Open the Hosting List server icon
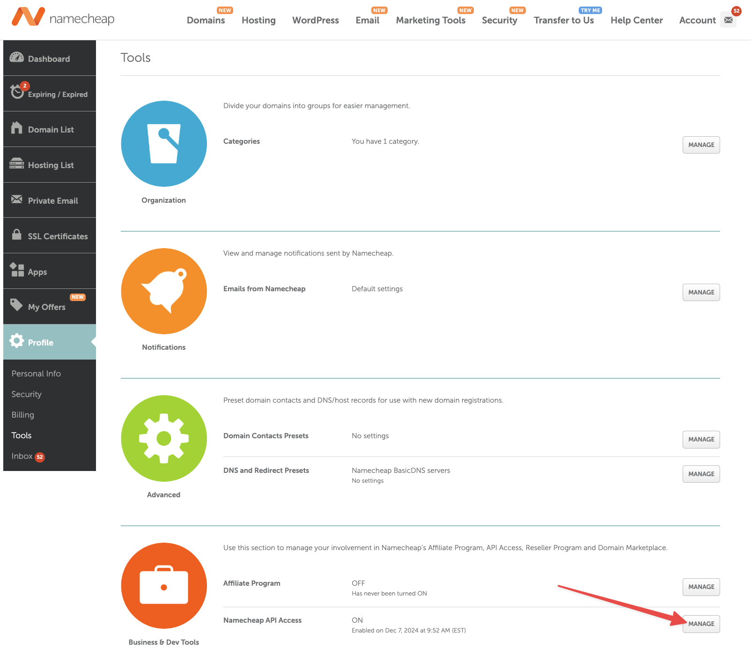This screenshot has width=751, height=655. coord(17,164)
